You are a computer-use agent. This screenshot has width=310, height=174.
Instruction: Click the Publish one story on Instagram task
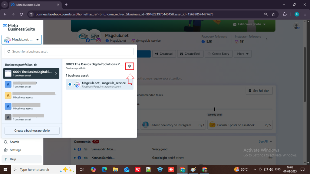click(x=173, y=125)
